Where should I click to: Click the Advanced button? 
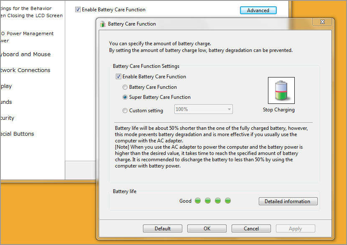(258, 10)
